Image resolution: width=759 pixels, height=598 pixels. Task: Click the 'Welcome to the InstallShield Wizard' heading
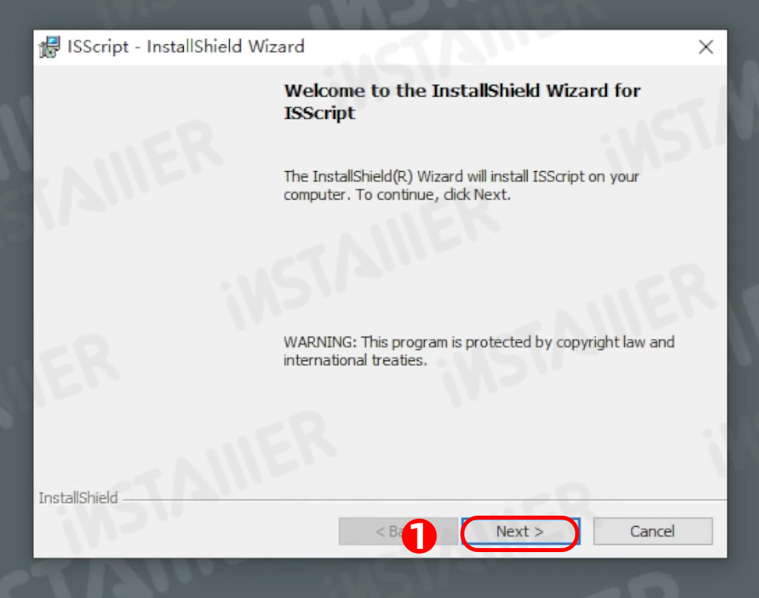pos(462,101)
